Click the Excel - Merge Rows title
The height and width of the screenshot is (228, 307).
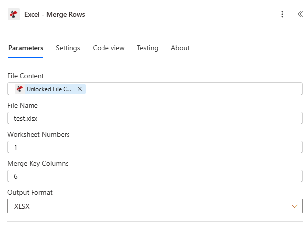pos(55,14)
